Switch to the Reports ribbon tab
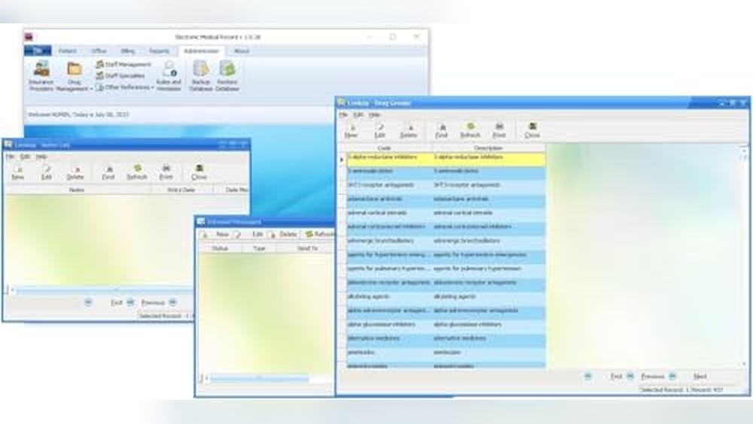753x424 pixels. 159,51
